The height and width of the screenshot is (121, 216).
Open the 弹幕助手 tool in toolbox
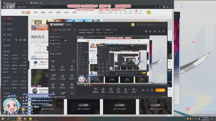(x=53, y=68)
